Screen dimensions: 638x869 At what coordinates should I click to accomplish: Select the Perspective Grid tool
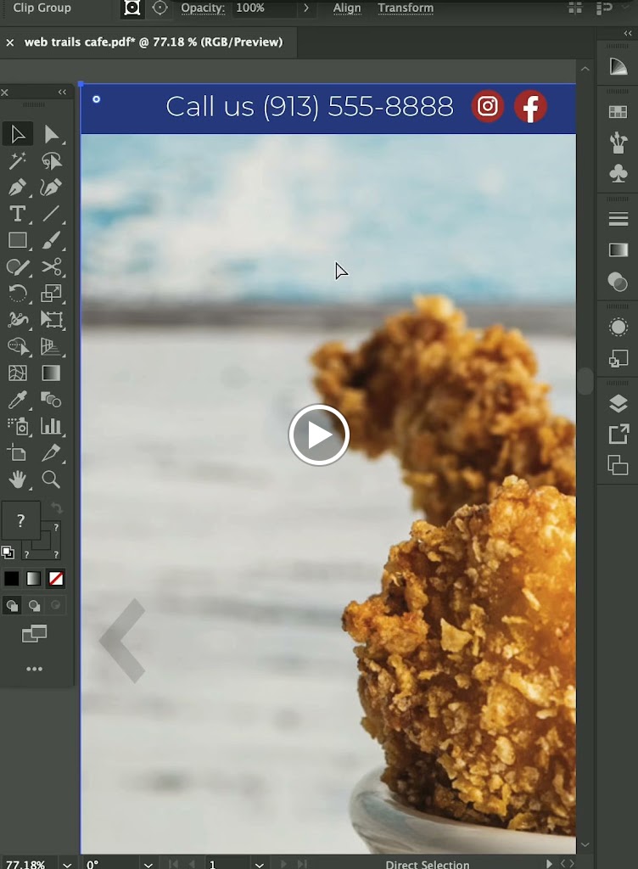(x=52, y=346)
